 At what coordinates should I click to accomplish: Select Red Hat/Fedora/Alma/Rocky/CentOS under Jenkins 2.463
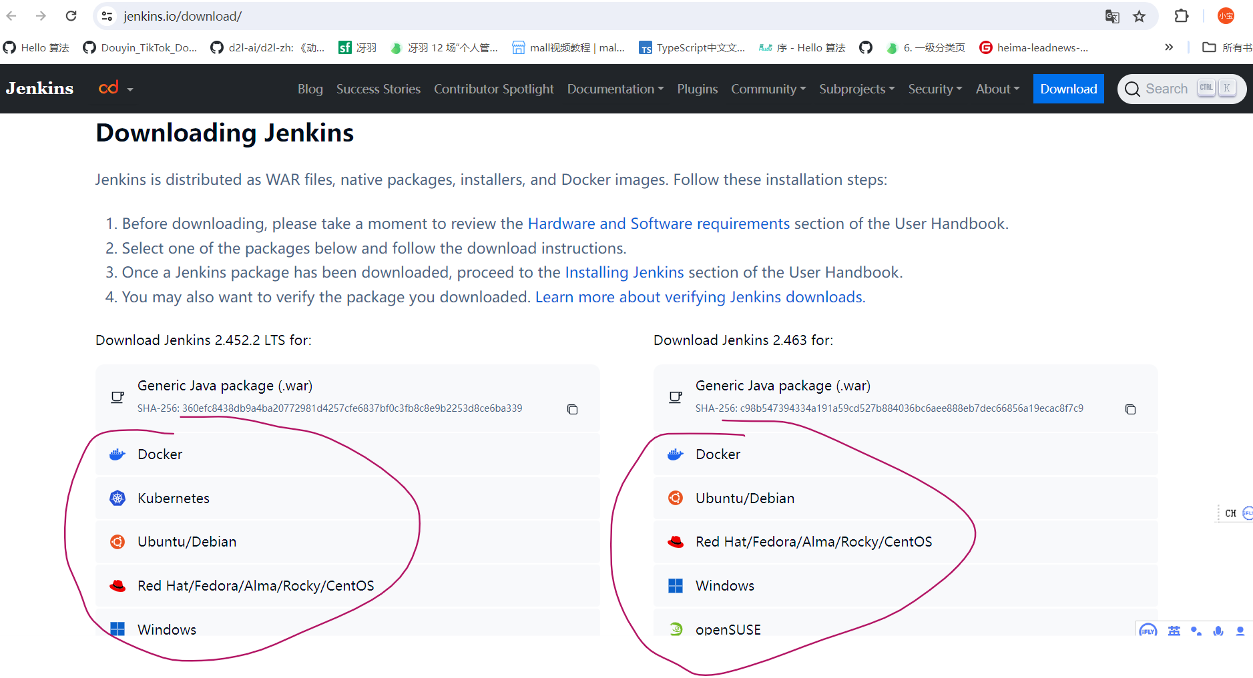click(814, 541)
